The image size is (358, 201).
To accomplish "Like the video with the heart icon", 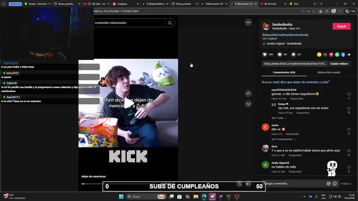I will coord(265,54).
